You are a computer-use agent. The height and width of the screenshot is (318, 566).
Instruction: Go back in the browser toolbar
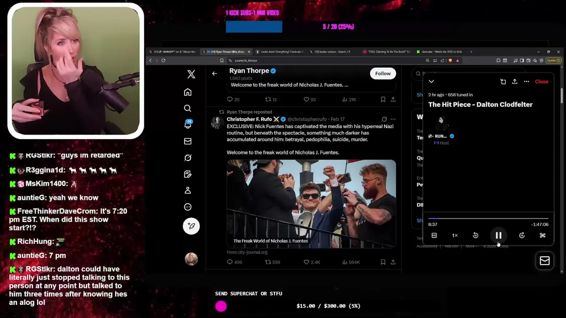(150, 61)
